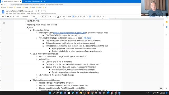Toggle italic formatting

(53, 16)
